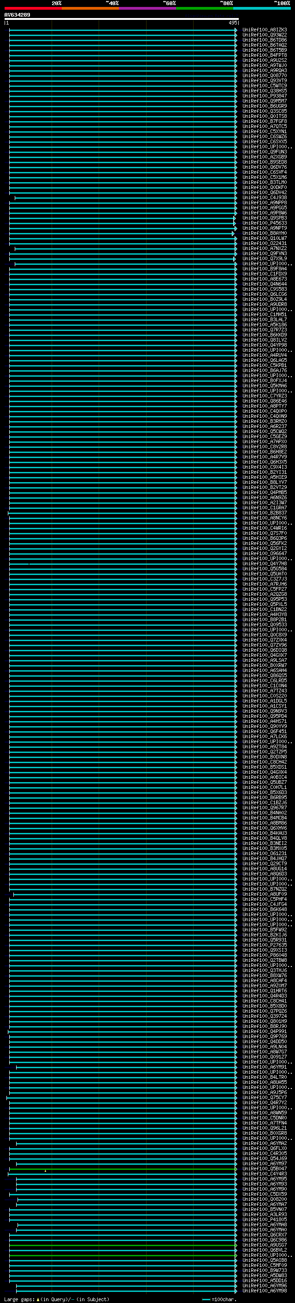Select UniRef100_B5VN07 label

coord(265,1210)
